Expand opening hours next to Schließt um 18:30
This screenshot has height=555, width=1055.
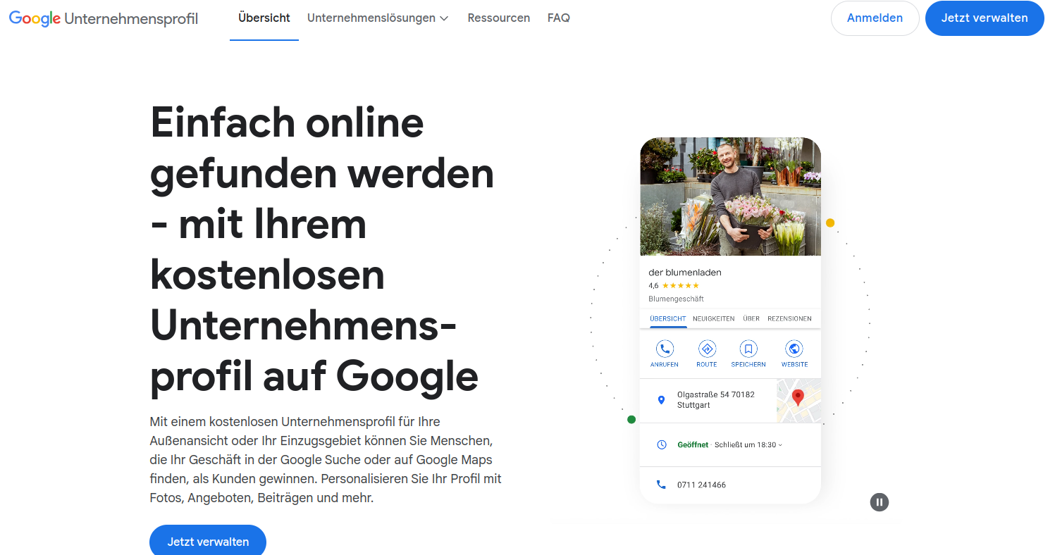(780, 445)
